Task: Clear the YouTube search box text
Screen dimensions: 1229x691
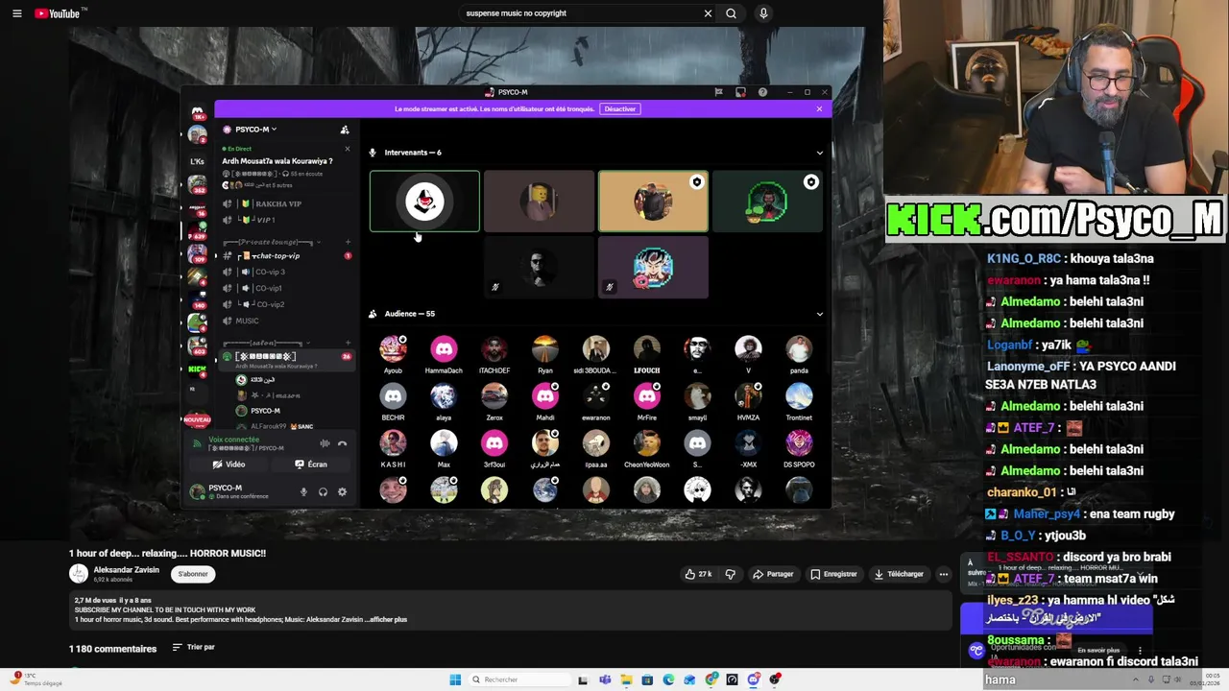Action: (x=708, y=13)
